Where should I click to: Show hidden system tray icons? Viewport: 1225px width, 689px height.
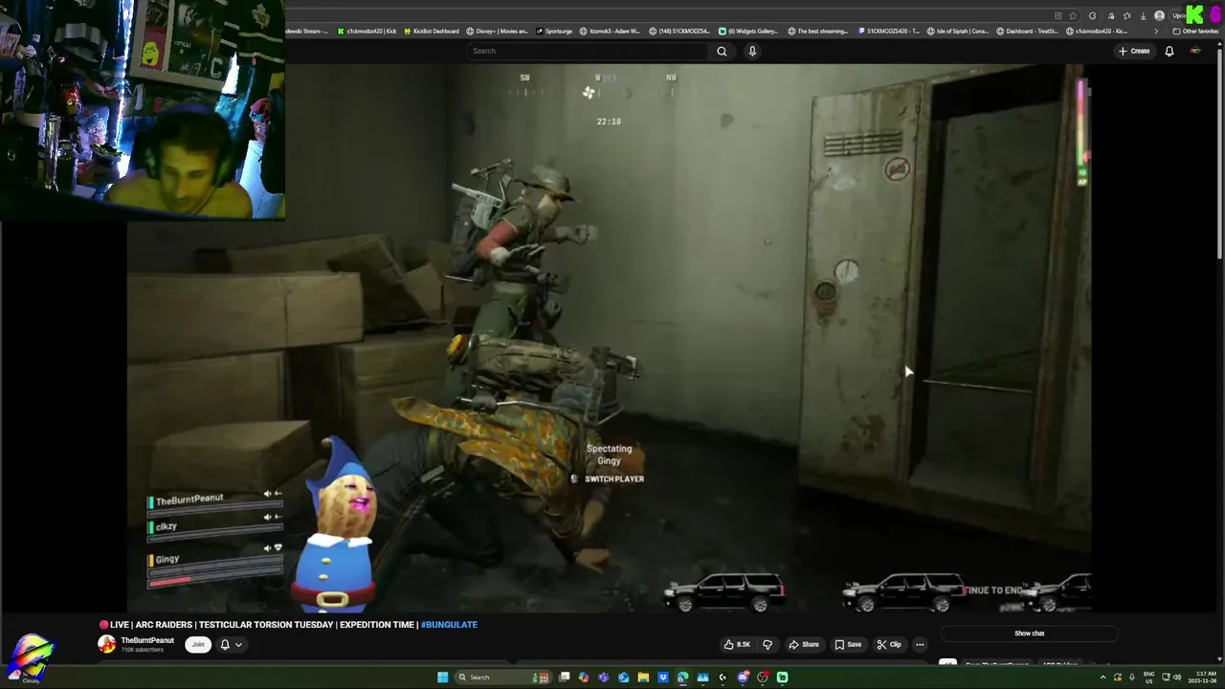pyautogui.click(x=1103, y=678)
